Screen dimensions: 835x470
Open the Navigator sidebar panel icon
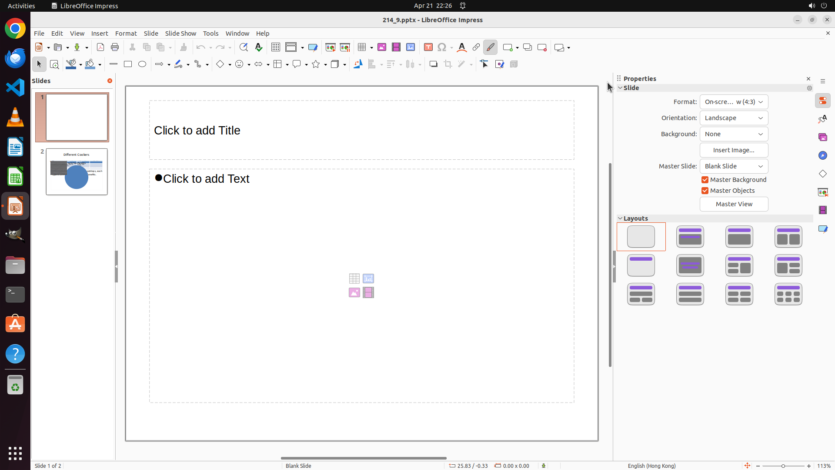click(823, 155)
